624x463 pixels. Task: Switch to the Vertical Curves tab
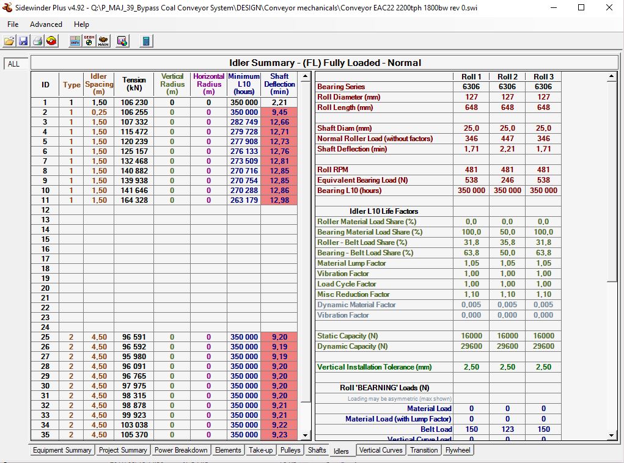click(381, 450)
